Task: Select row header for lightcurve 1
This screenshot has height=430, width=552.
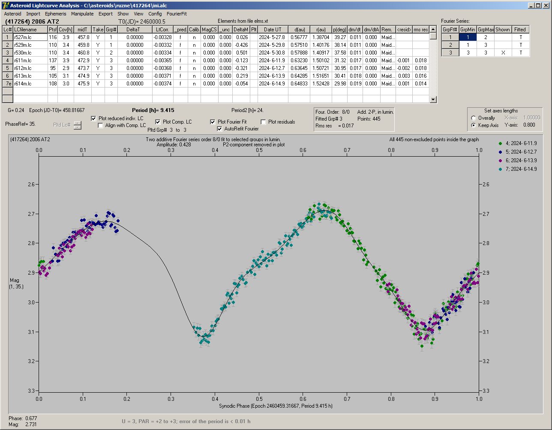Action: (7, 37)
